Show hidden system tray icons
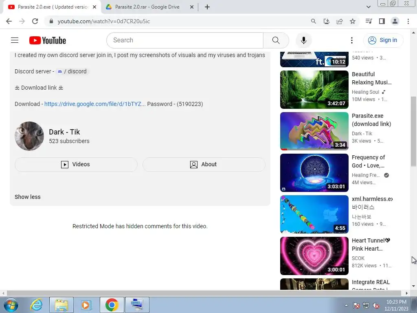The height and width of the screenshot is (313, 417). pyautogui.click(x=346, y=305)
